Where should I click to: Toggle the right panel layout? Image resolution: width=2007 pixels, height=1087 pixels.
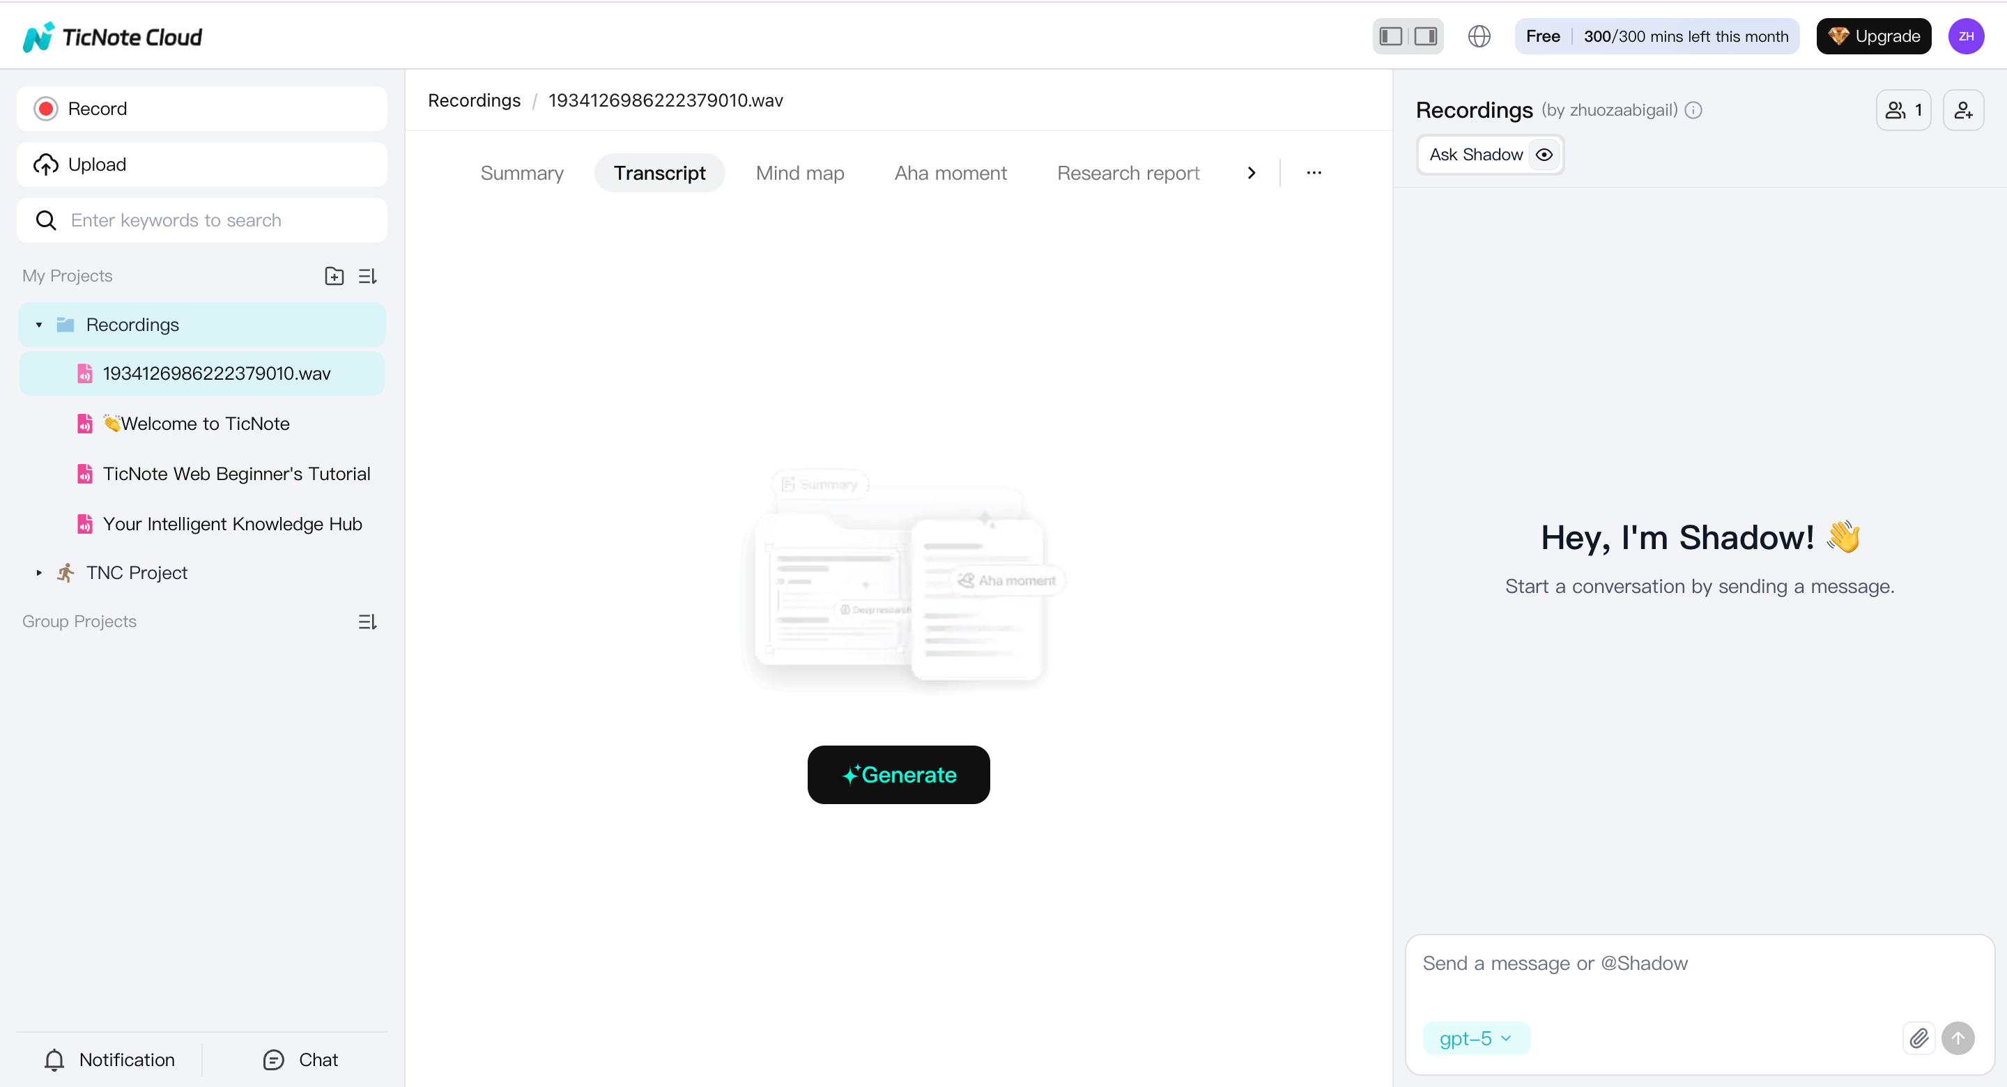pyautogui.click(x=1424, y=36)
